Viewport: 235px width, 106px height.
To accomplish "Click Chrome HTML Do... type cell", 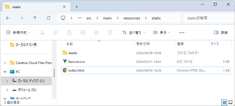I will (192, 70).
